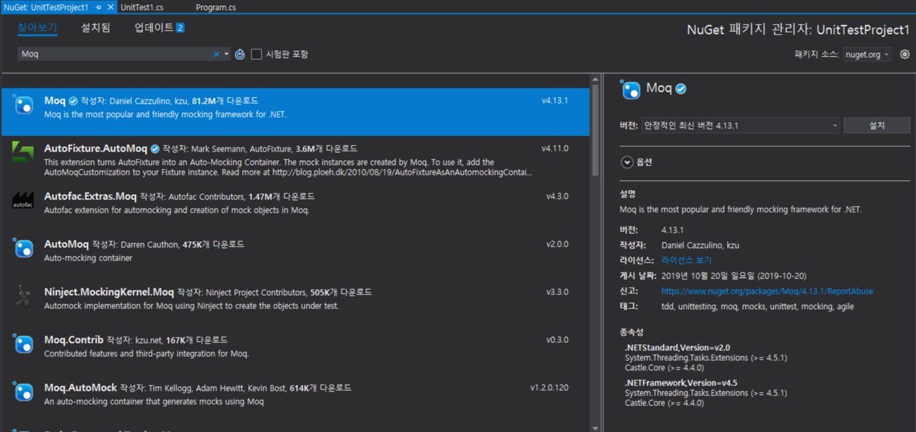Click version v4.11.0 of AutoFixture.AutoMoq
This screenshot has width=916, height=432.
point(555,149)
